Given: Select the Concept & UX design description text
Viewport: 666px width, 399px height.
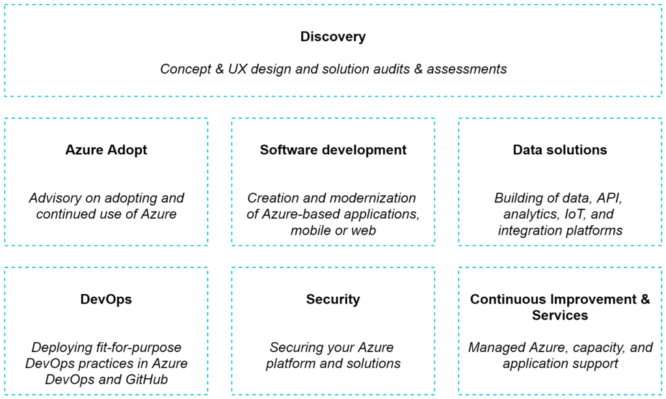Looking at the screenshot, I should tap(333, 69).
